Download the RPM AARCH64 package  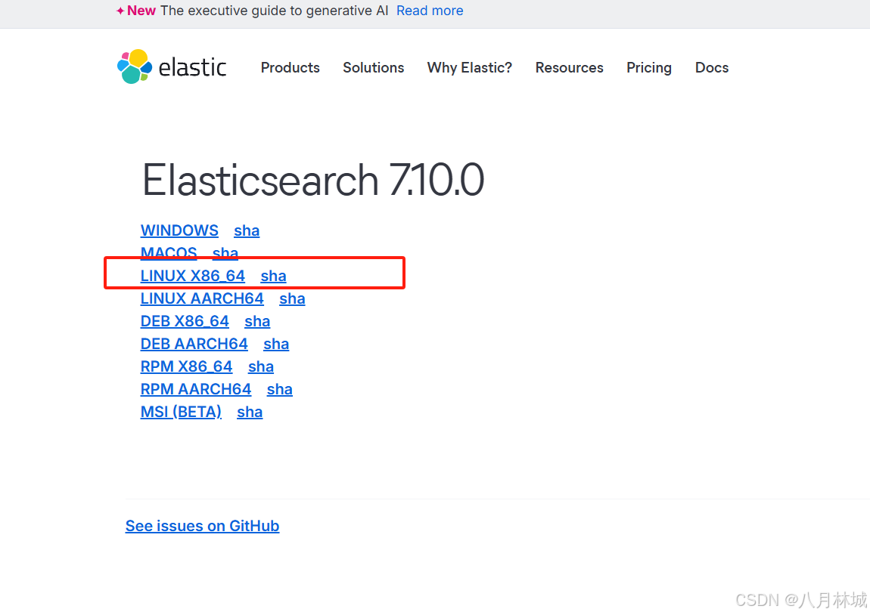click(196, 390)
